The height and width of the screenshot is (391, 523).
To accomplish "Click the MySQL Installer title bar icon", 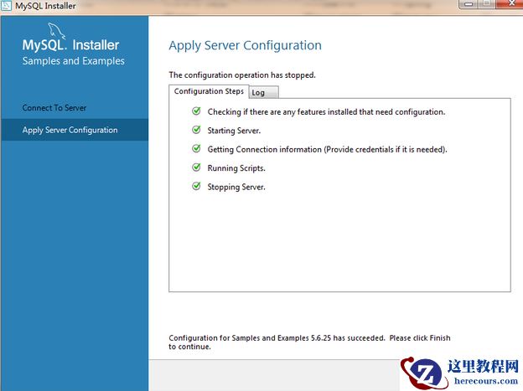I will click(x=6, y=5).
